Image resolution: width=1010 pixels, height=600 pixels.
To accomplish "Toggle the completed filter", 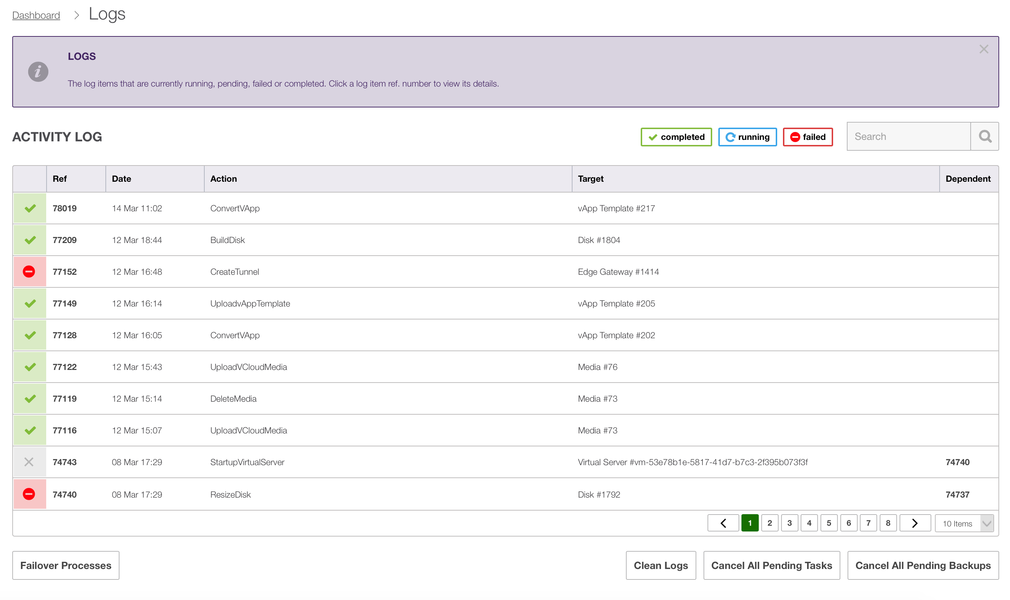I will coord(675,137).
